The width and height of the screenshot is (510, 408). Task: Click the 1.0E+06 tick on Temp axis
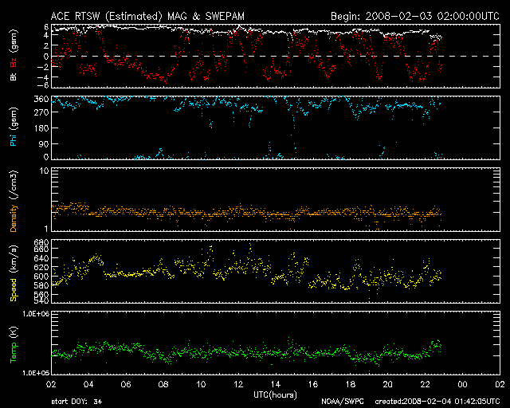coord(34,314)
